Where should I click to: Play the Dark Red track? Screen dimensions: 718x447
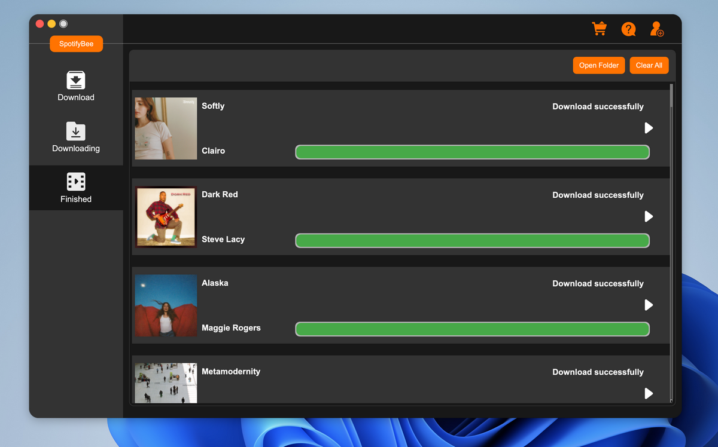649,216
